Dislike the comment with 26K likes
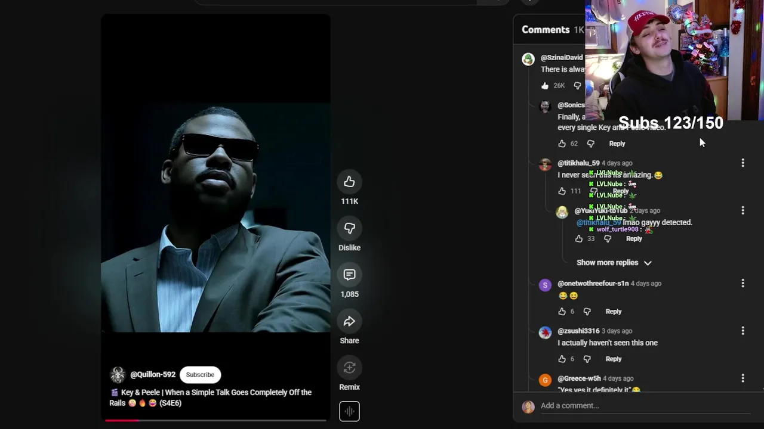This screenshot has height=429, width=764. pyautogui.click(x=577, y=86)
